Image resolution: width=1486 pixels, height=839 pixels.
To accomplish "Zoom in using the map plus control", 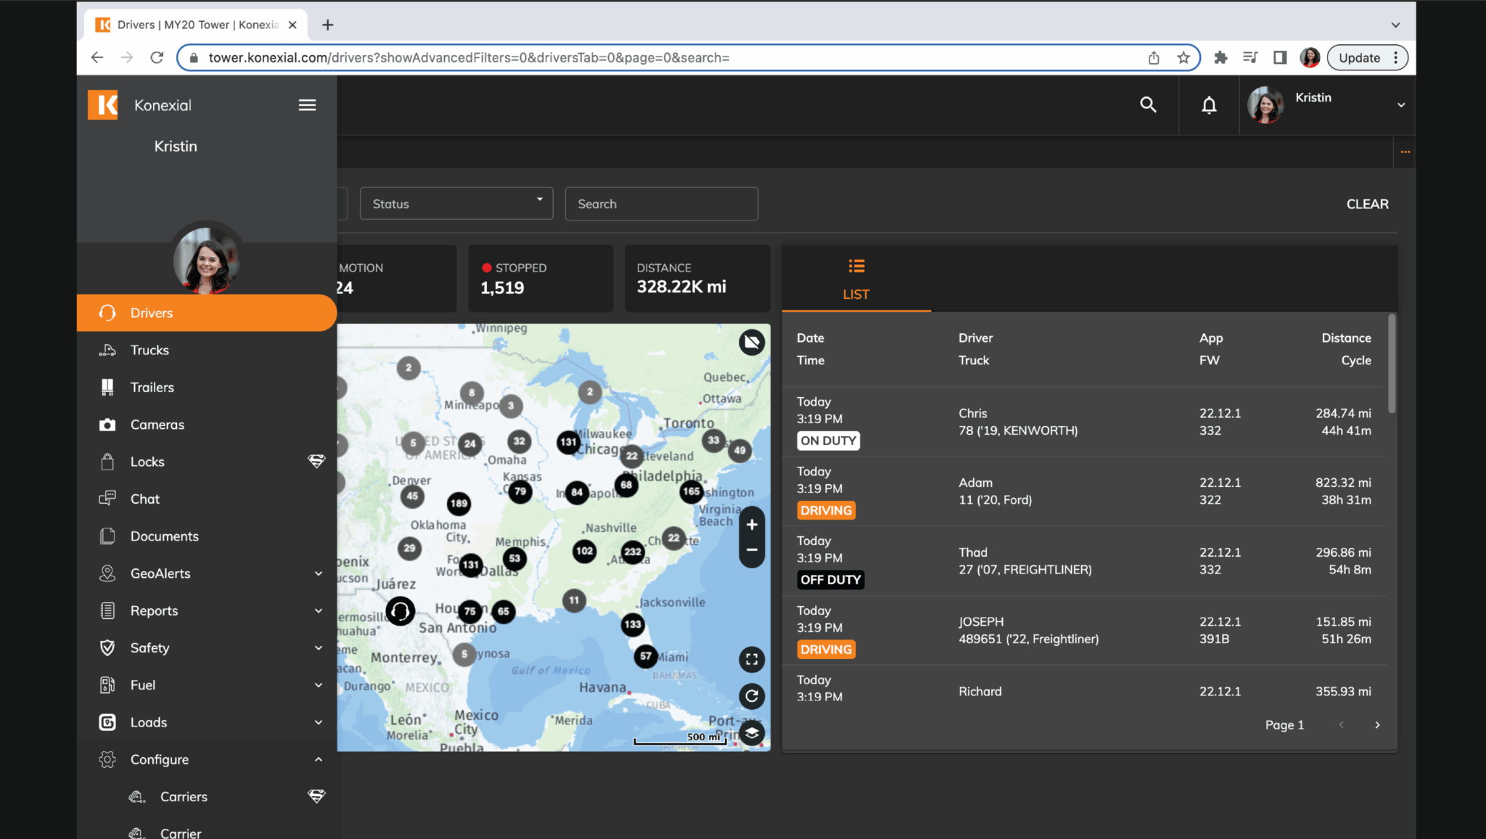I will coord(752,524).
